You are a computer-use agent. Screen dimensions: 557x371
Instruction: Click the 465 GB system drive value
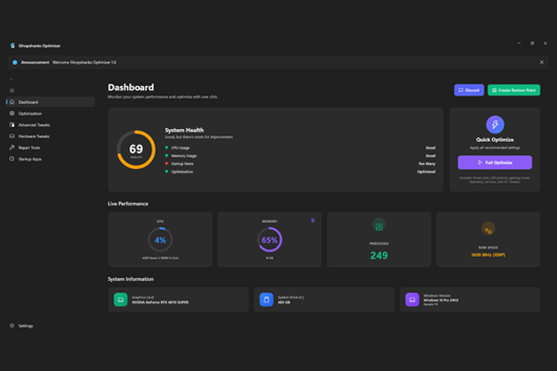point(284,302)
